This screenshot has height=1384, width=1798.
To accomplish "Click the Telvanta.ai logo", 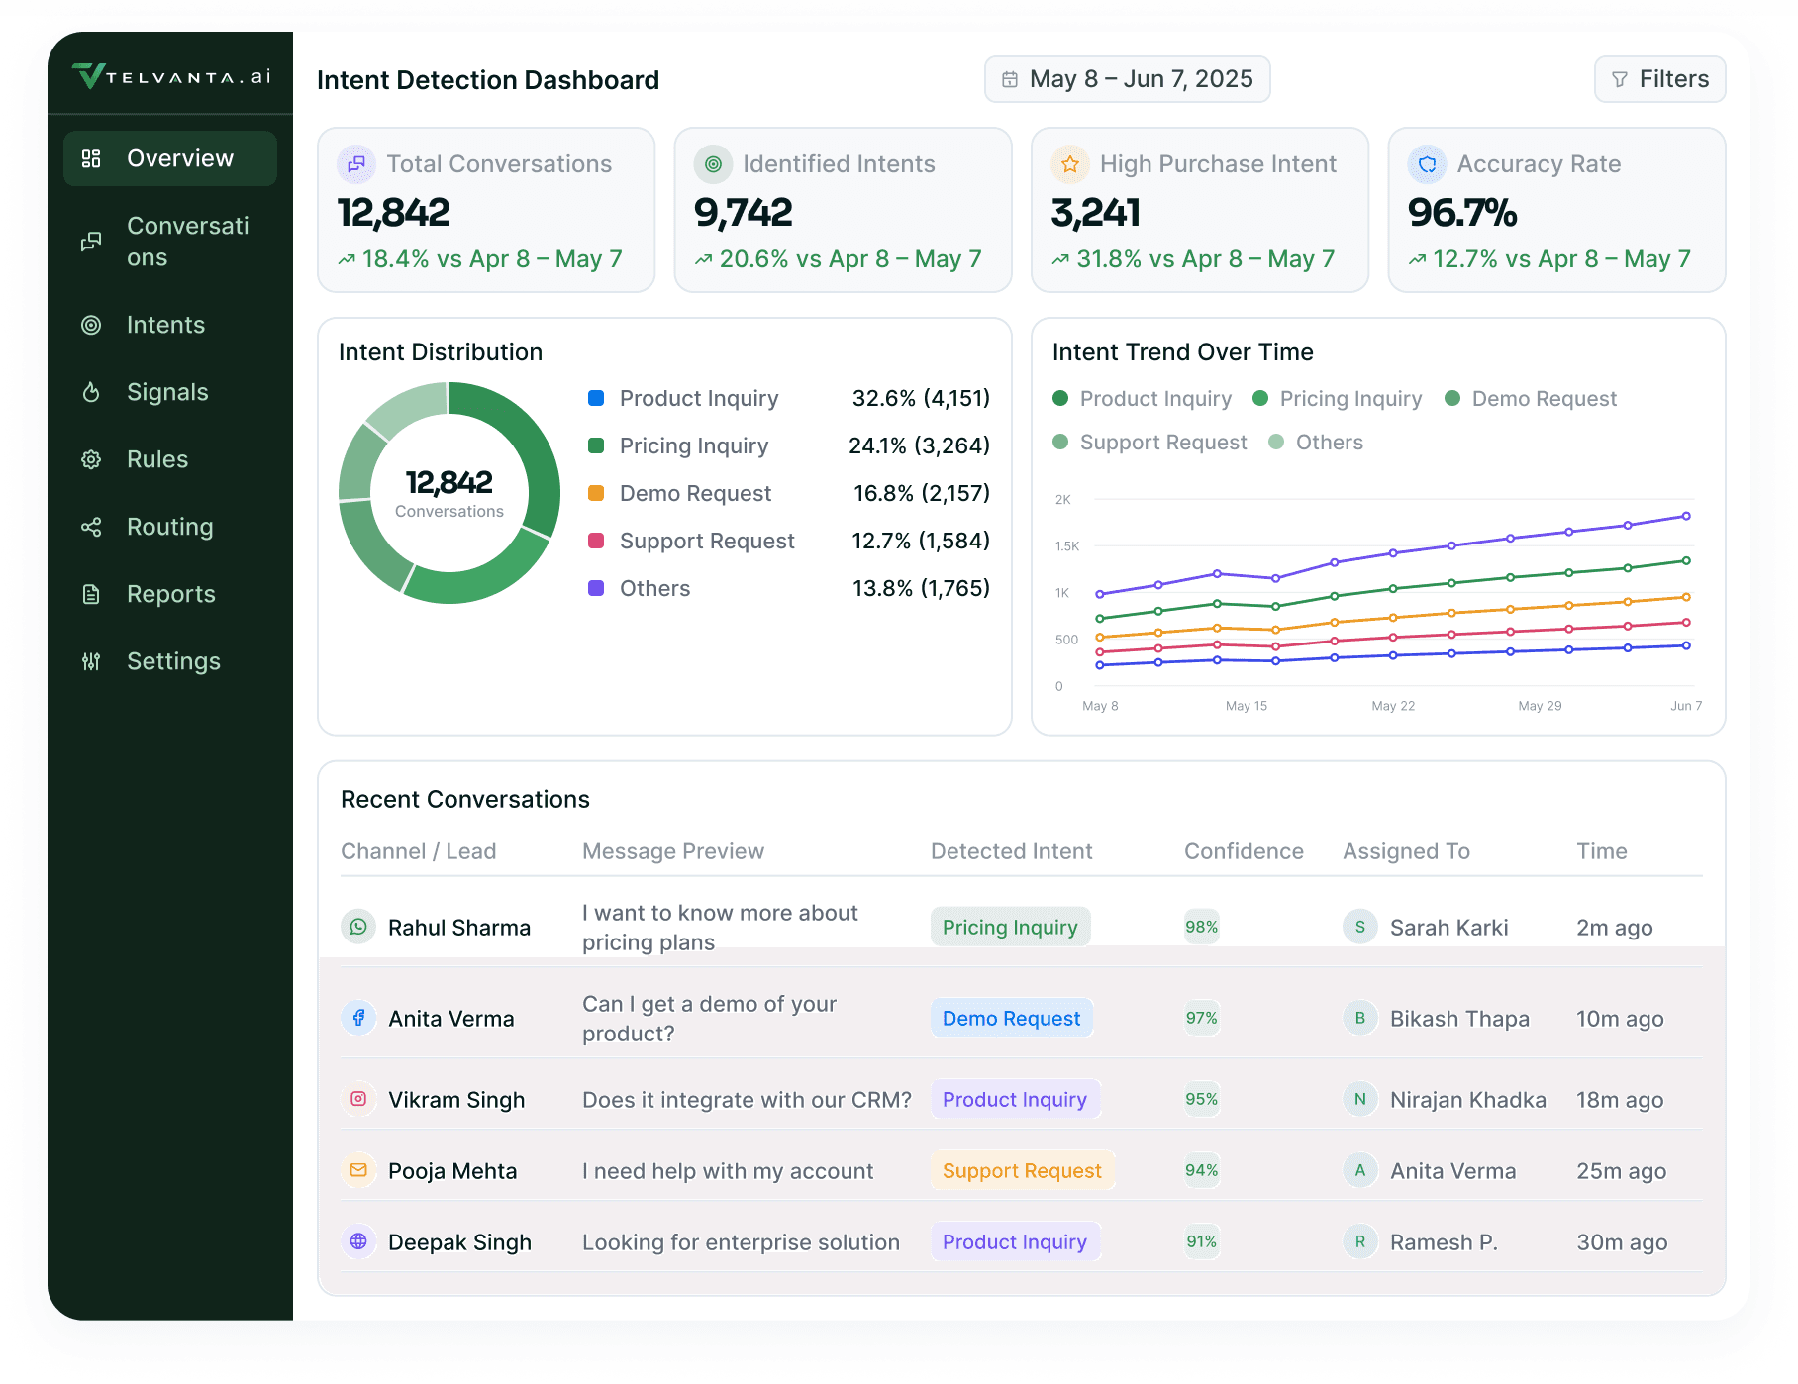I will [171, 76].
